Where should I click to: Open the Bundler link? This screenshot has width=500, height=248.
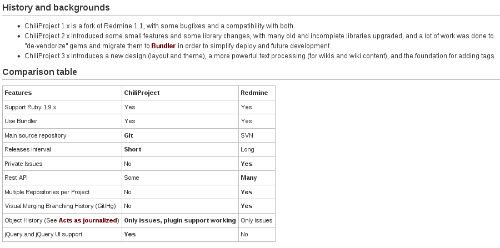(x=163, y=46)
